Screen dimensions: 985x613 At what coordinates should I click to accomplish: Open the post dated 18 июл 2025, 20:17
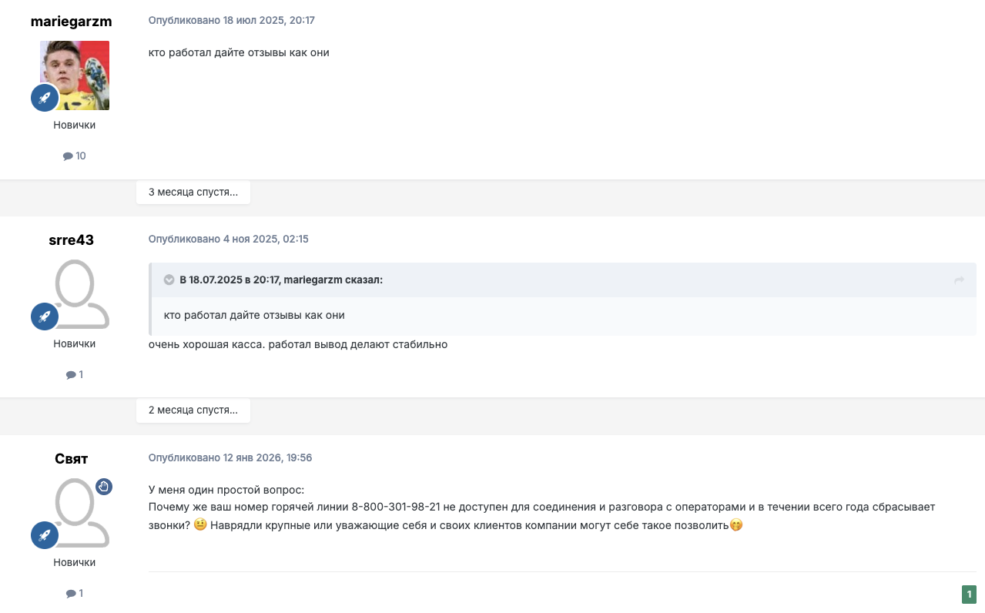pyautogui.click(x=231, y=20)
